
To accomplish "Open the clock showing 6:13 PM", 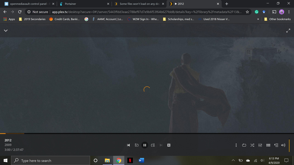I will tap(274, 161).
